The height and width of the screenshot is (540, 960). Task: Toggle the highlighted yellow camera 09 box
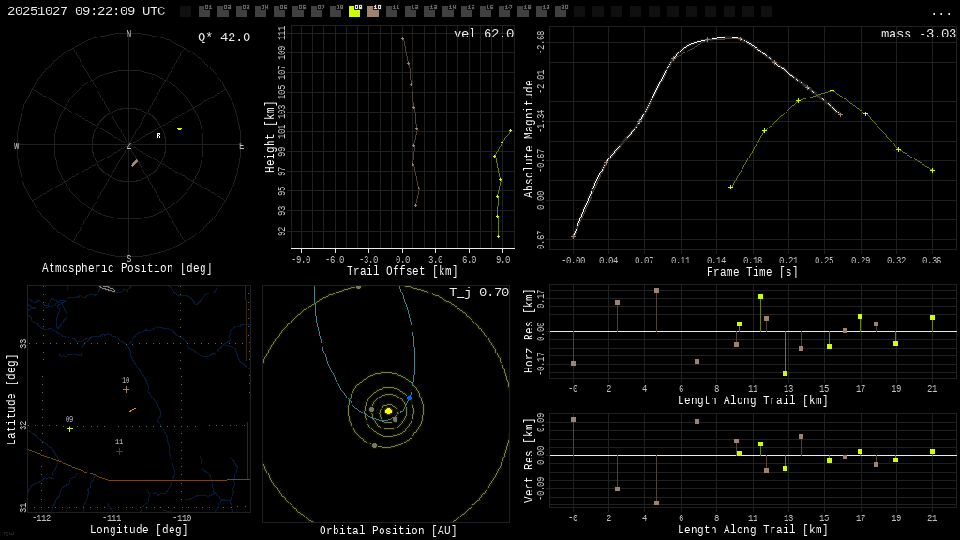(354, 11)
